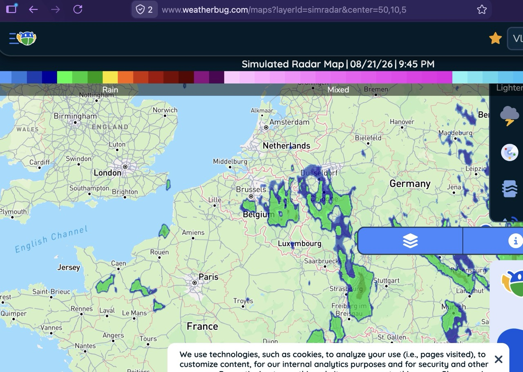Click the Netherlands country label
This screenshot has height=372, width=523.
coord(286,146)
